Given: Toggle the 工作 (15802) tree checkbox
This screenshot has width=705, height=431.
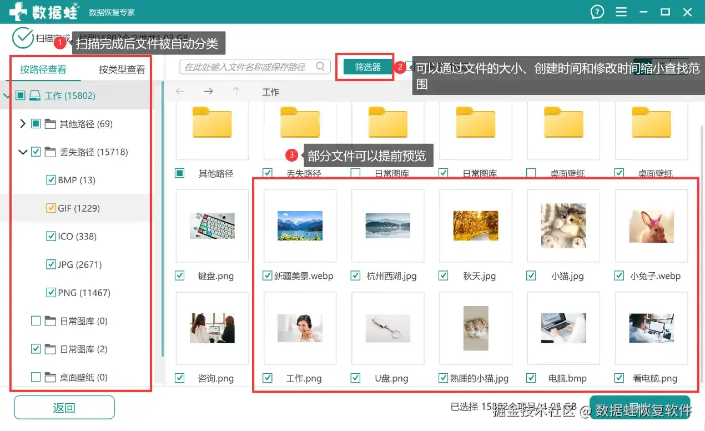Looking at the screenshot, I should [21, 96].
